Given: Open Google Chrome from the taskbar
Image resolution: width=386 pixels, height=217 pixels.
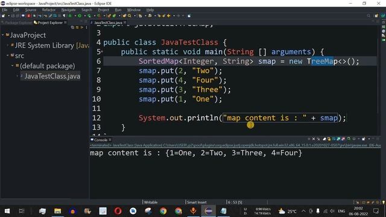Looking at the screenshot, I should tap(163, 211).
